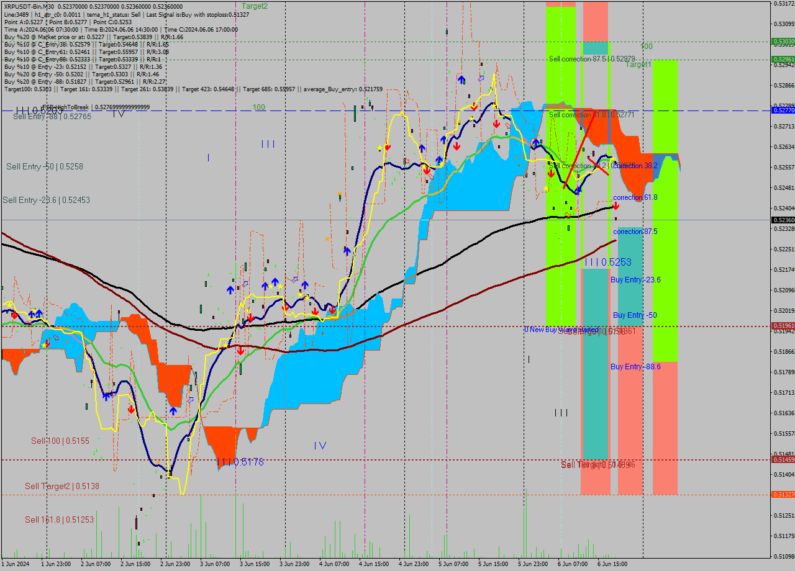
Task: Click the orange 0.51327 stoploss price marker
Action: (783, 494)
